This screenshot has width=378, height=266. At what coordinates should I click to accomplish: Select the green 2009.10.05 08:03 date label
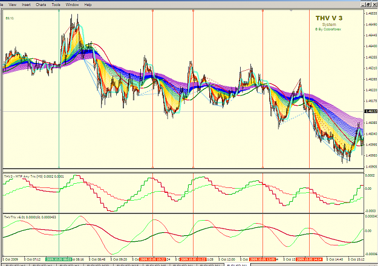(x=59, y=259)
